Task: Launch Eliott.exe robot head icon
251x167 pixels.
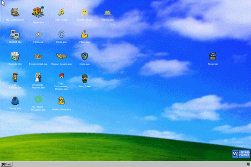Action: click(x=39, y=34)
